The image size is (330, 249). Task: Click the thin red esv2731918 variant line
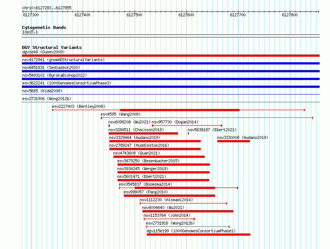coord(188,227)
